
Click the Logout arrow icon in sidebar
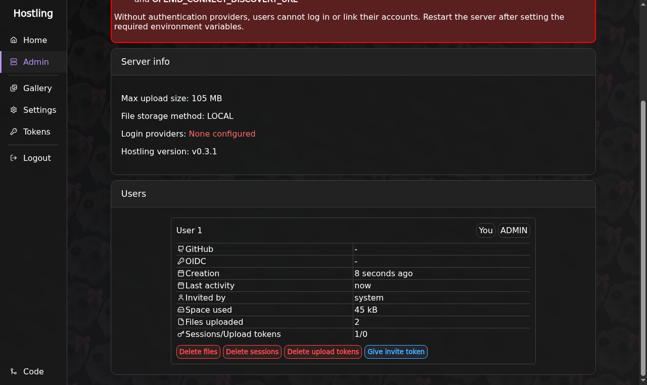tap(14, 158)
